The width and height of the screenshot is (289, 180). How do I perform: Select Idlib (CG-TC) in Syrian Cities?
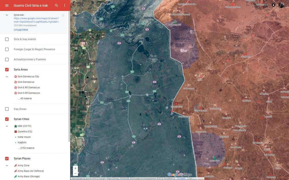24,126
